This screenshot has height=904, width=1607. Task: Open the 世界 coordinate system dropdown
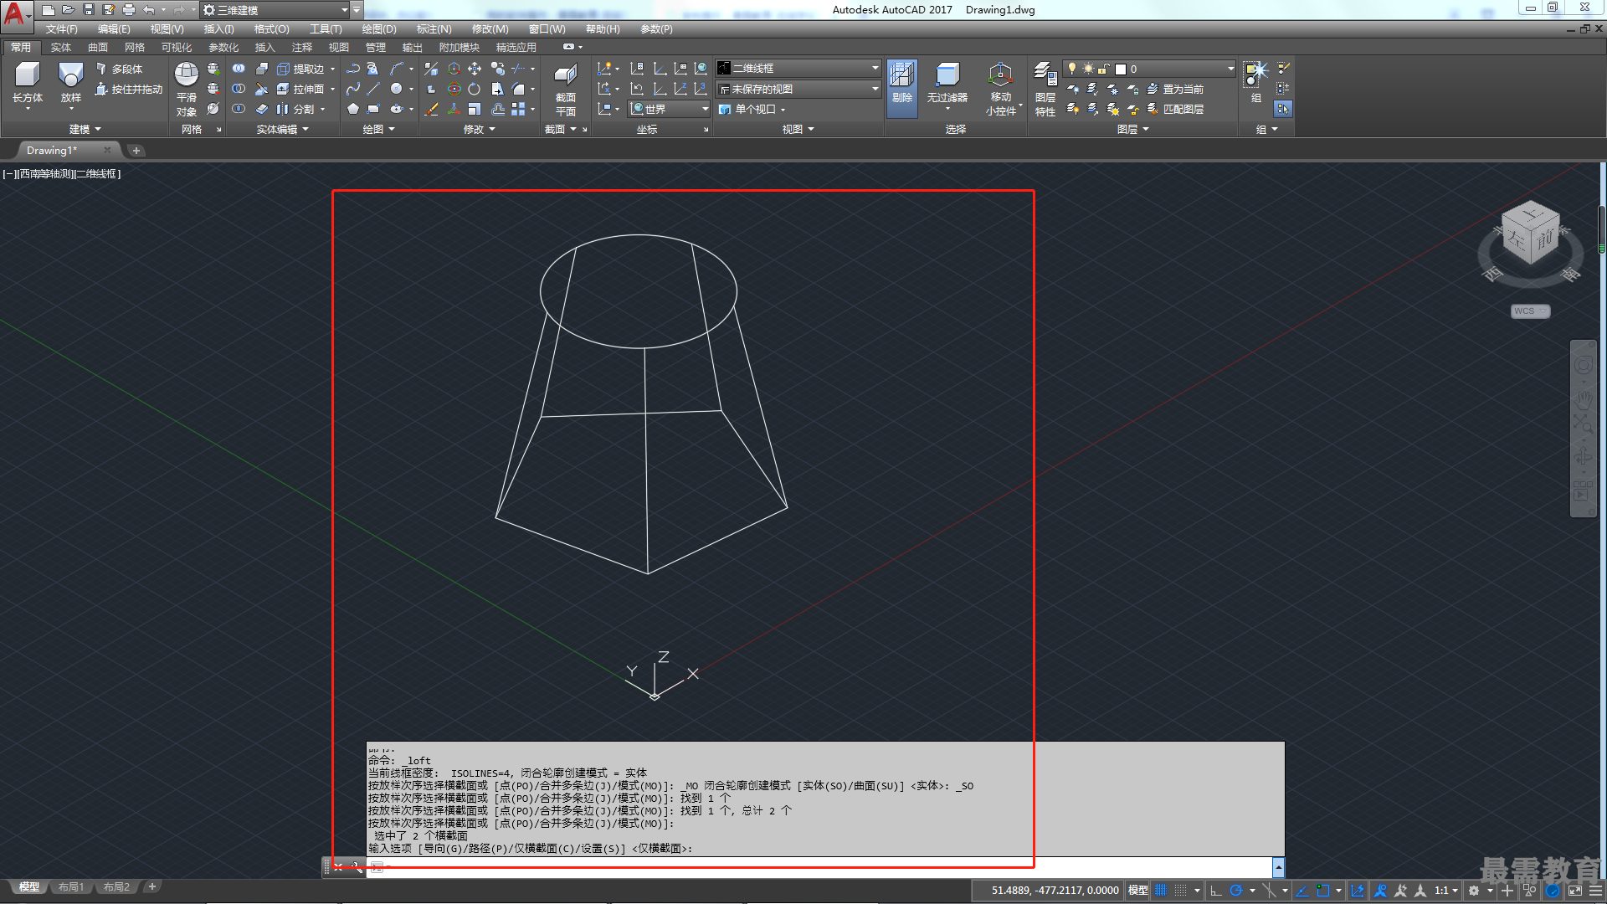point(669,109)
